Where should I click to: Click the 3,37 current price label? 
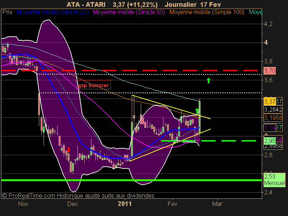[270, 102]
